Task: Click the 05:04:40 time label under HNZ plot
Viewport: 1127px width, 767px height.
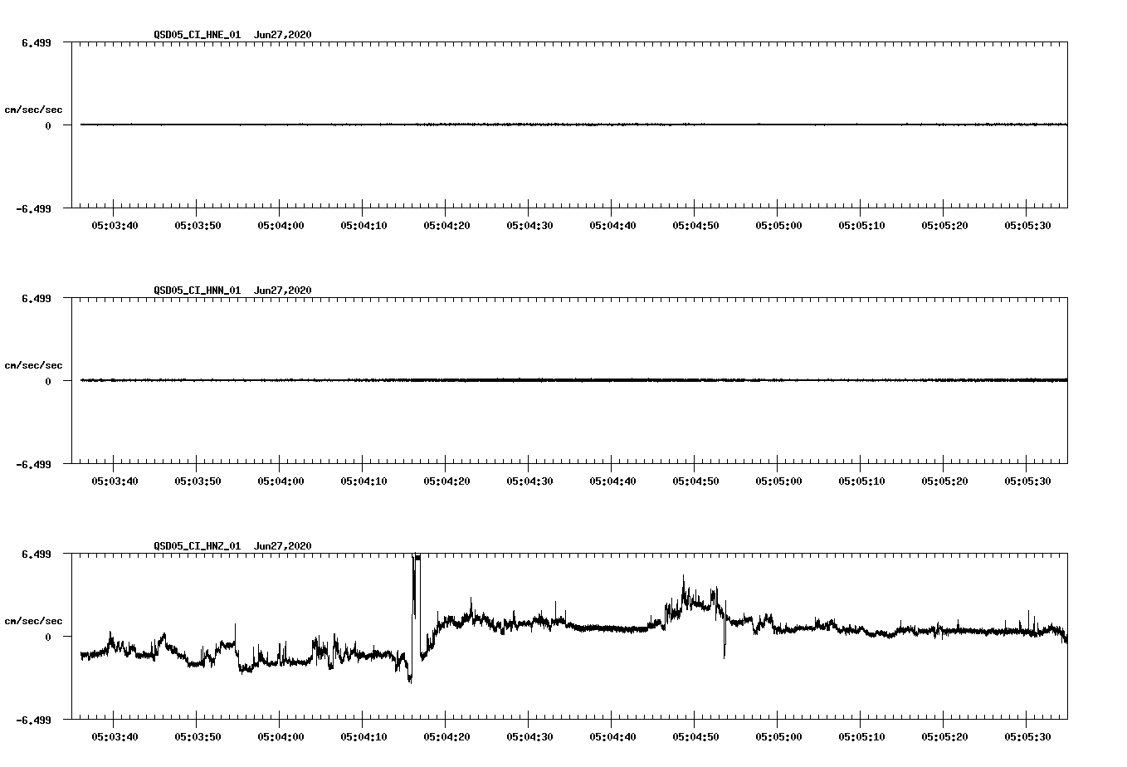Action: click(x=612, y=737)
